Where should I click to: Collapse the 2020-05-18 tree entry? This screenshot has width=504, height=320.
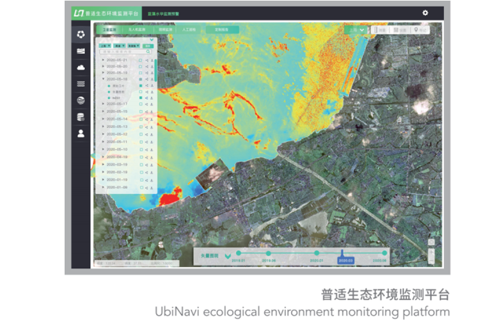[103, 79]
